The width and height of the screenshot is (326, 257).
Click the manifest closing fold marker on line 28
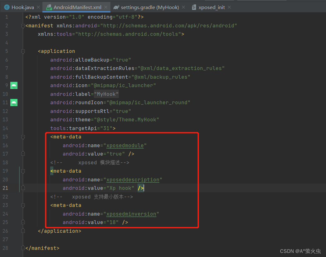(23, 248)
